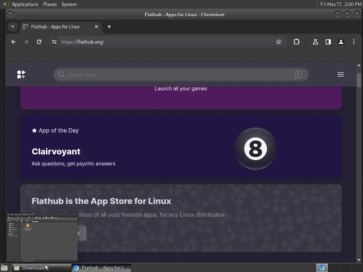
Task: Click the page scrollbar up arrow
Action: click(359, 66)
